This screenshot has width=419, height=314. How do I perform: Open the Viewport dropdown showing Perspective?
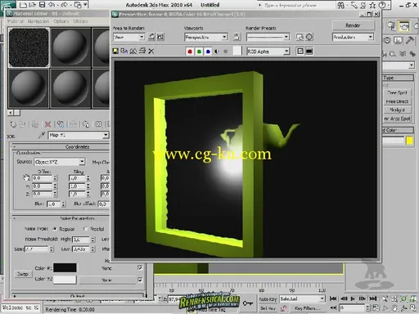click(x=206, y=37)
